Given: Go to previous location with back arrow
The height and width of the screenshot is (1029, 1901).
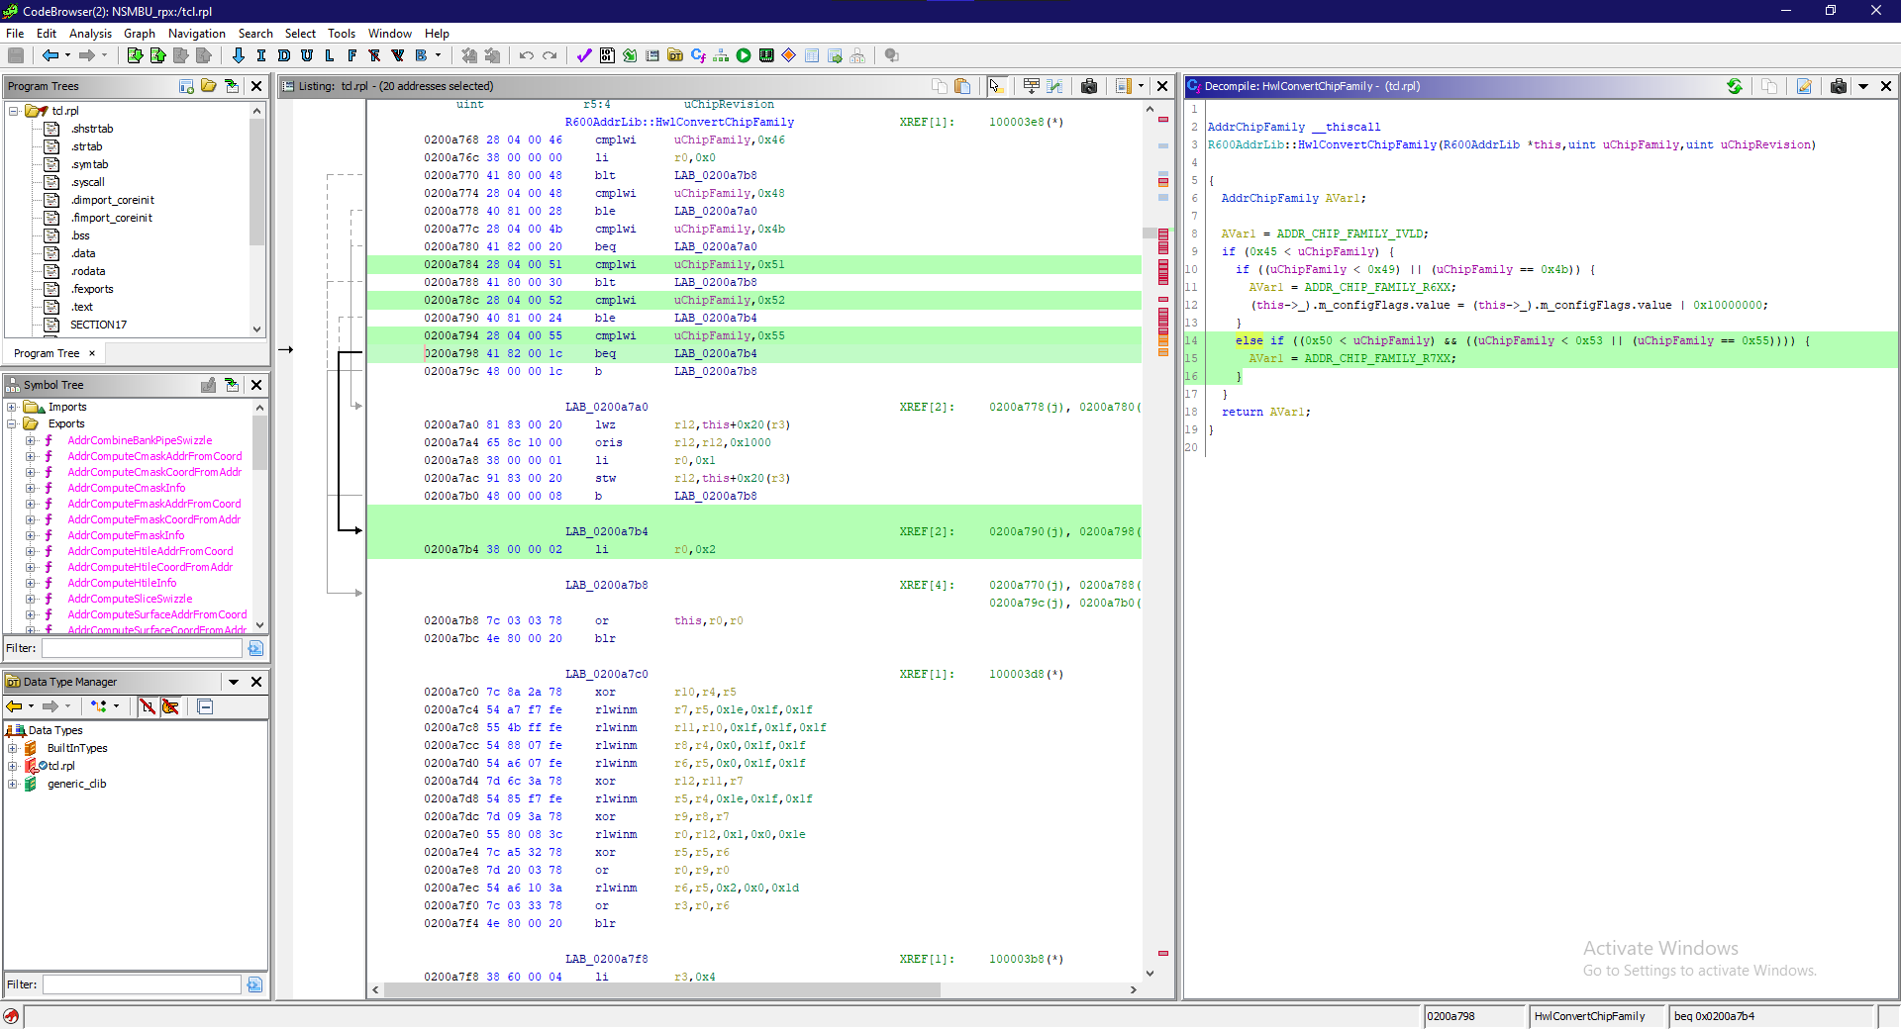Looking at the screenshot, I should 50,56.
